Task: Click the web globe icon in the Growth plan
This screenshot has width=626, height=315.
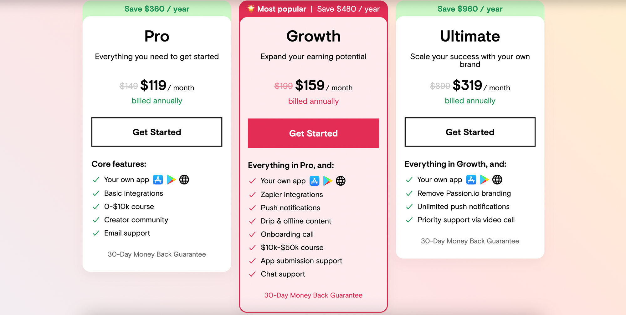Action: pyautogui.click(x=341, y=181)
